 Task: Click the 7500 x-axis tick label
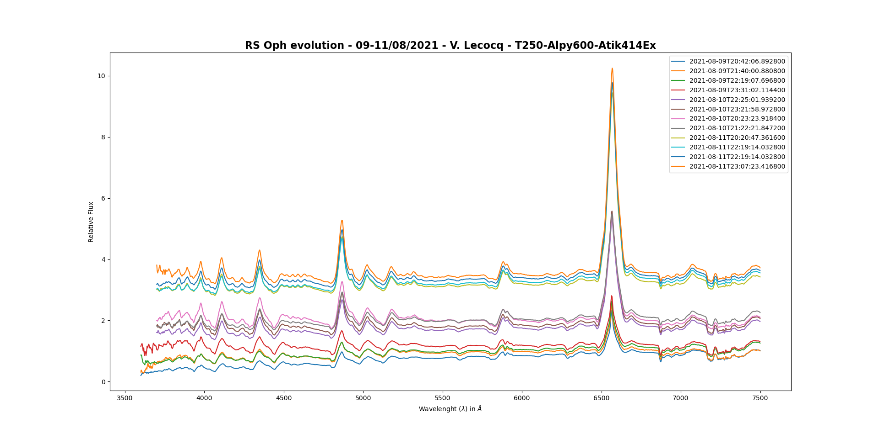click(760, 398)
